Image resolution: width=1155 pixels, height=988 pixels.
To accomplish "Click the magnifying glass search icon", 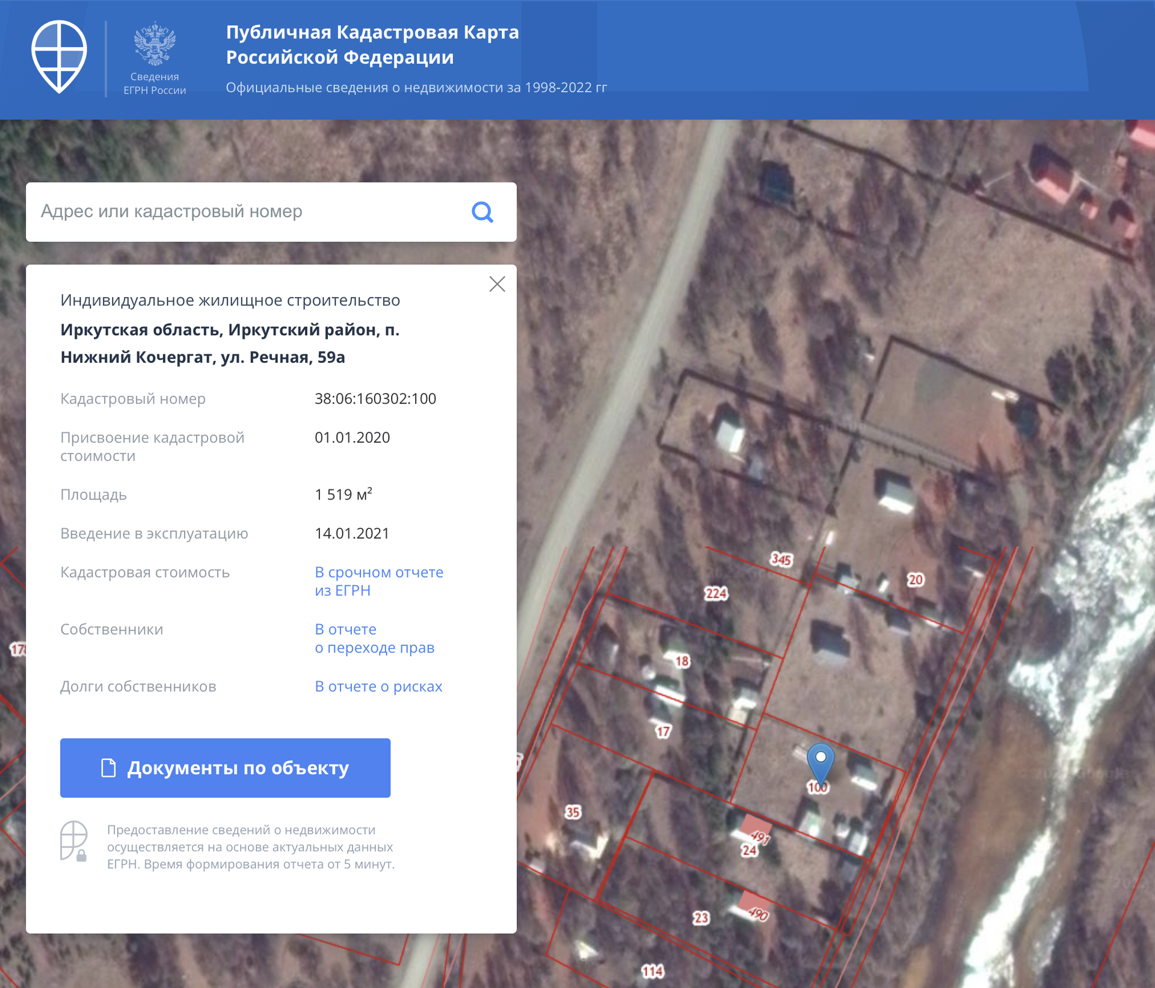I will click(482, 212).
